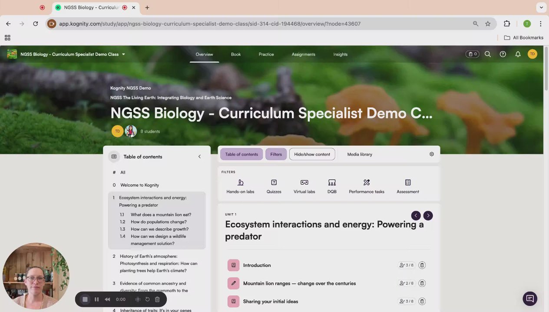Select the Virtual labs filter
This screenshot has height=312, width=549.
point(304,187)
